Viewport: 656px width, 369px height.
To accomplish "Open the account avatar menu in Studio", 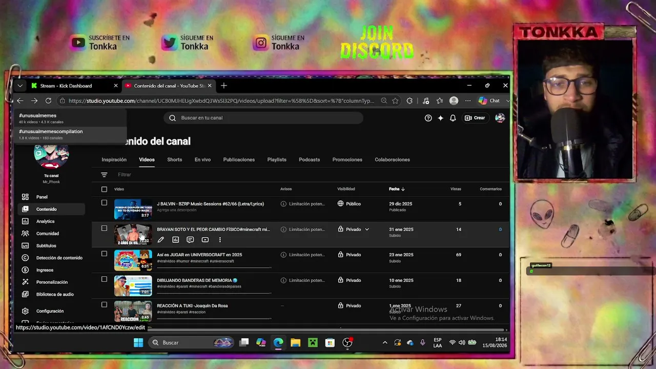I will point(500,118).
